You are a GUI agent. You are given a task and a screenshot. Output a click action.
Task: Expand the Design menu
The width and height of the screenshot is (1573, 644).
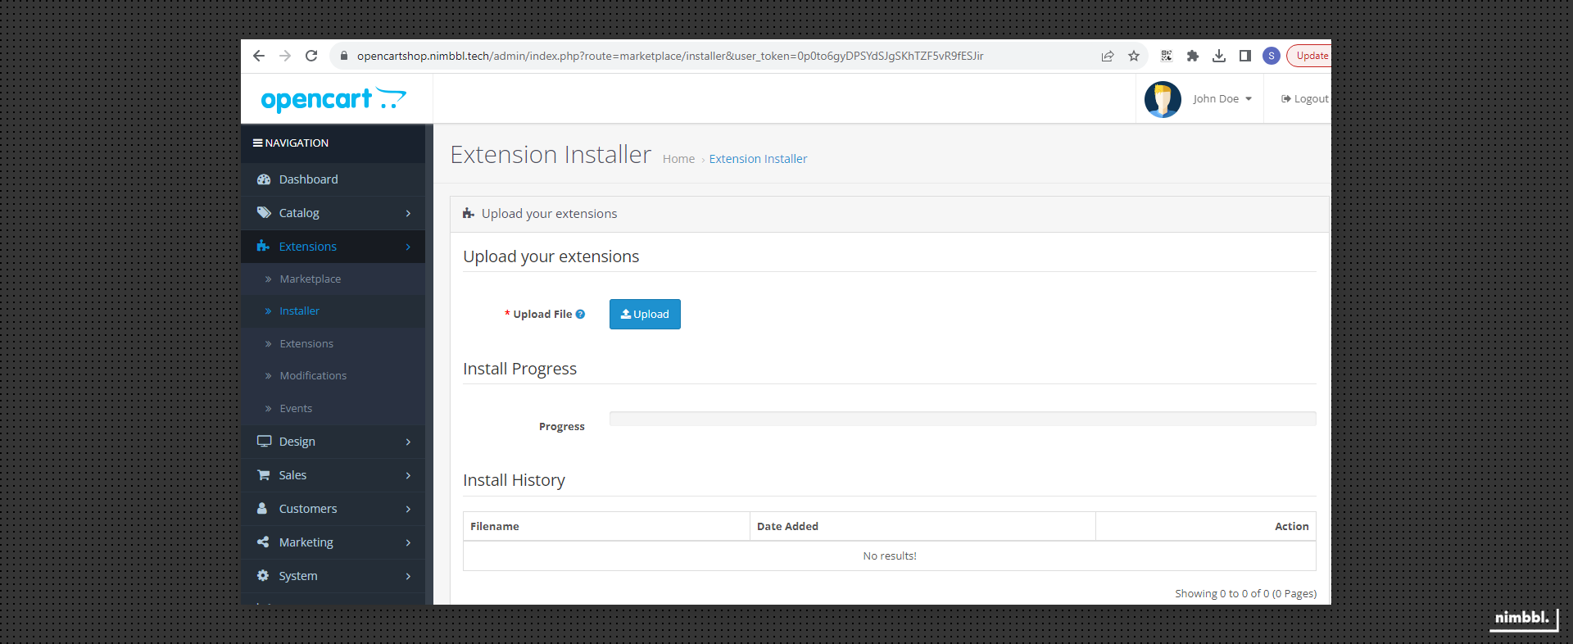coord(333,442)
